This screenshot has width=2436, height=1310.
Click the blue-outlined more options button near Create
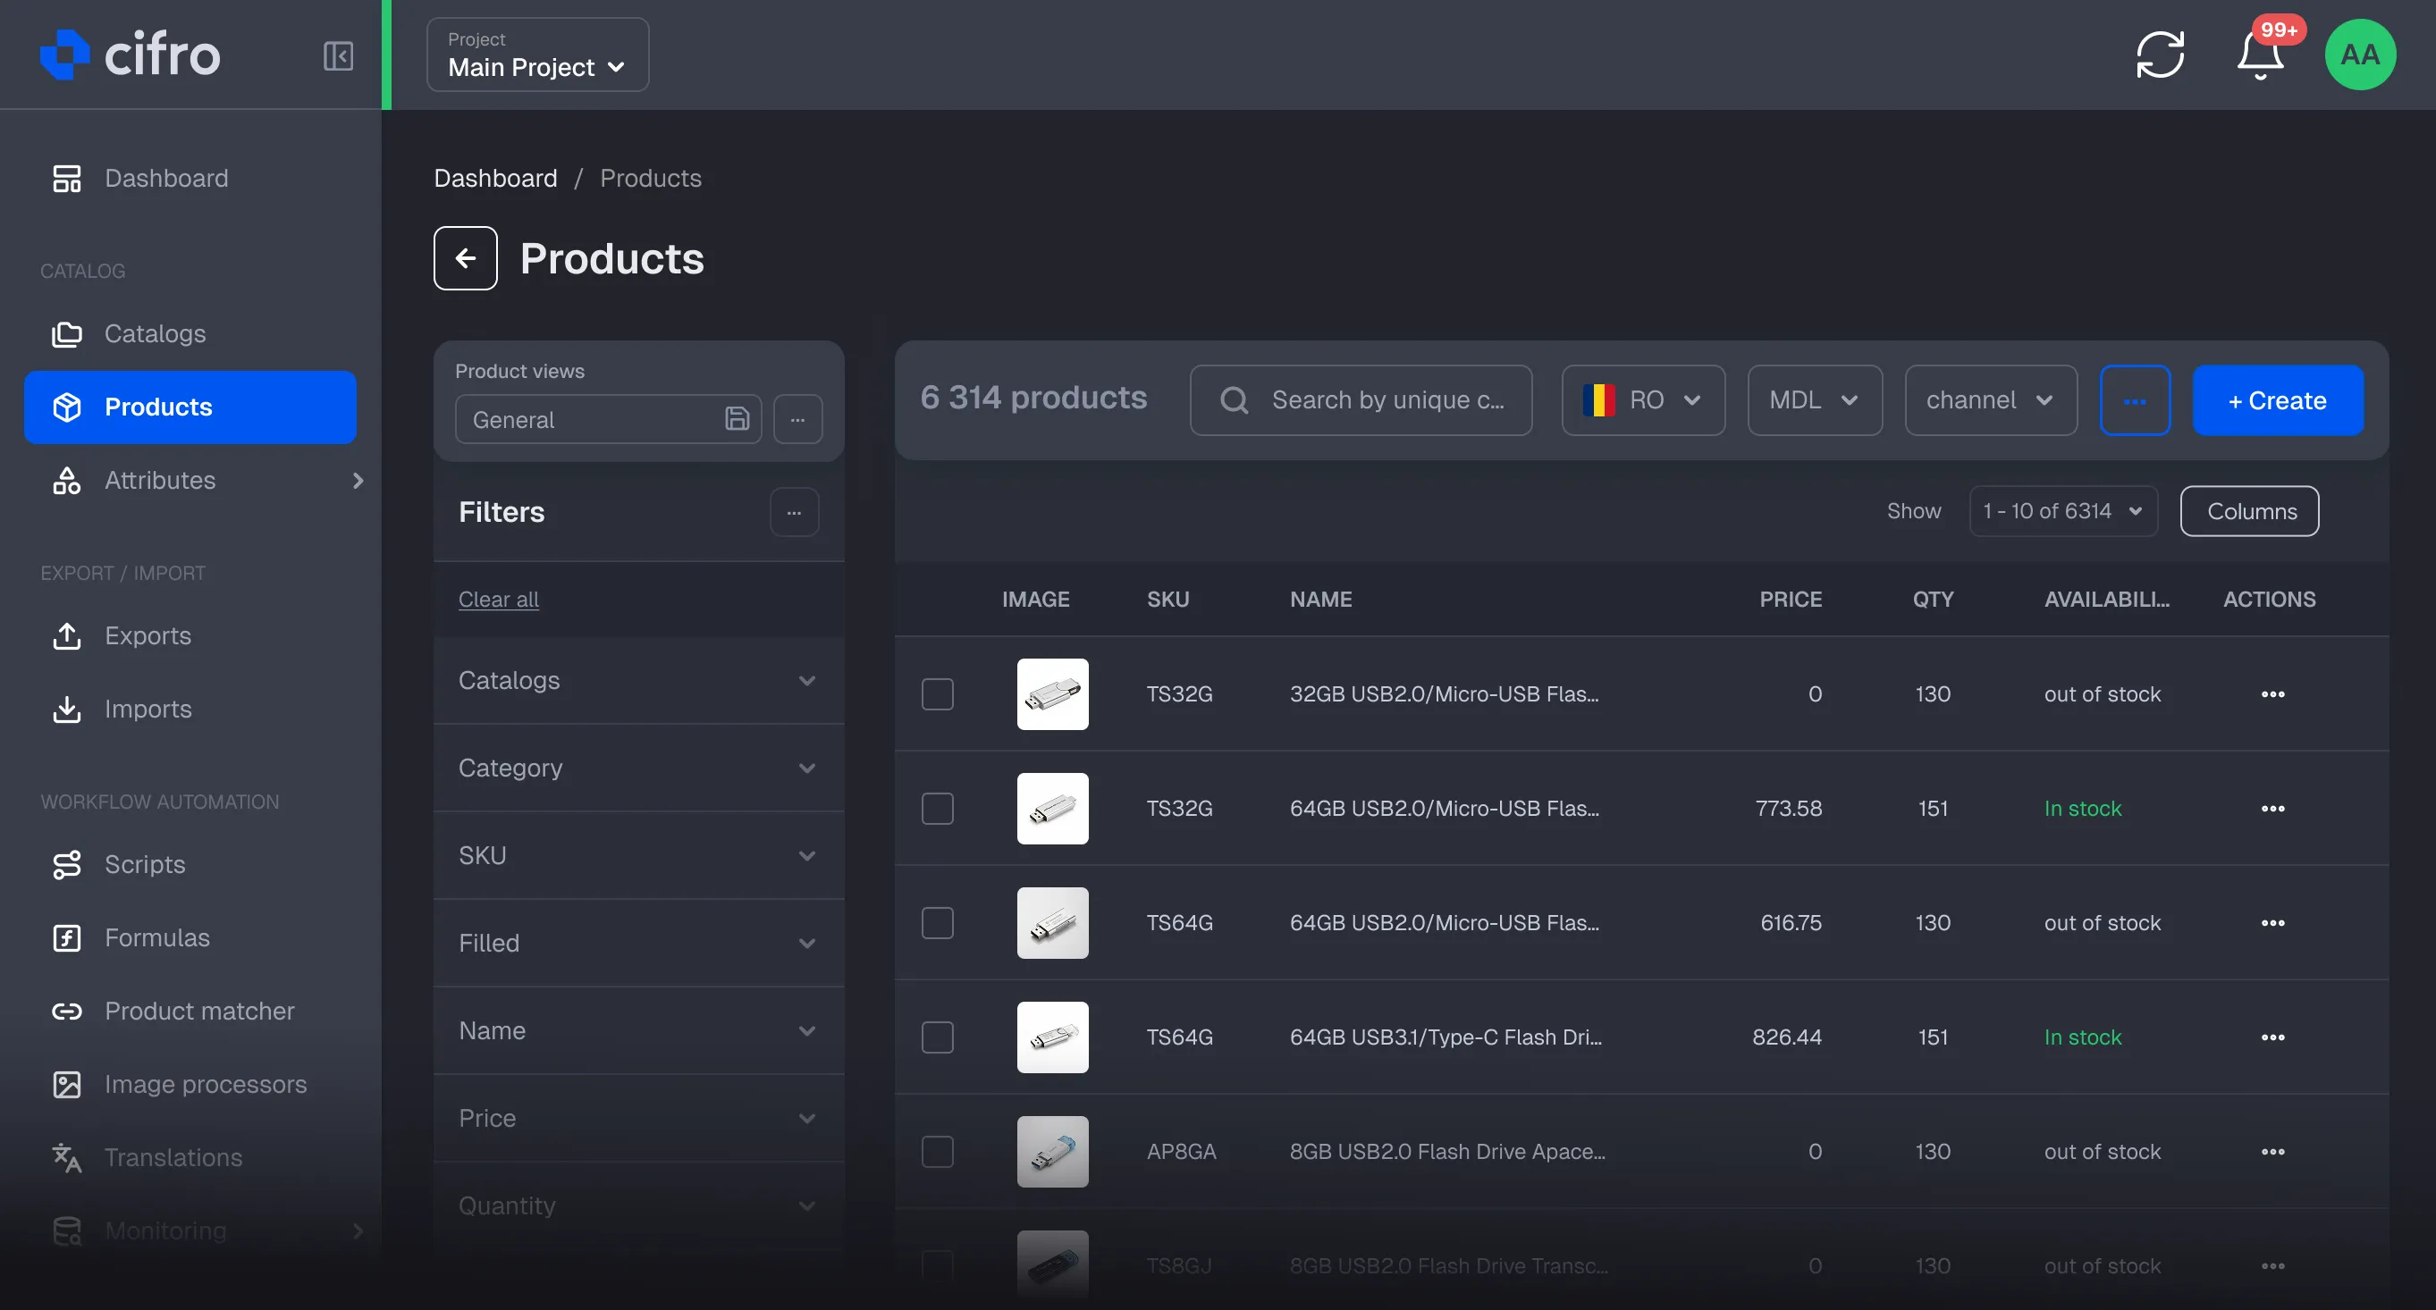point(2135,399)
